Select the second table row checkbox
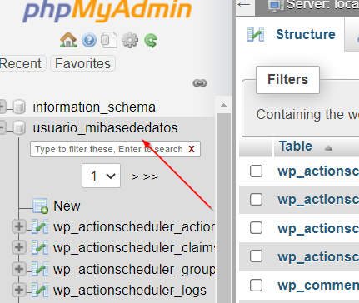Image resolution: width=359 pixels, height=303 pixels. [256, 200]
